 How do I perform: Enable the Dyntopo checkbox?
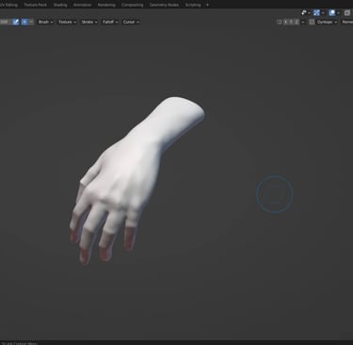click(x=312, y=22)
